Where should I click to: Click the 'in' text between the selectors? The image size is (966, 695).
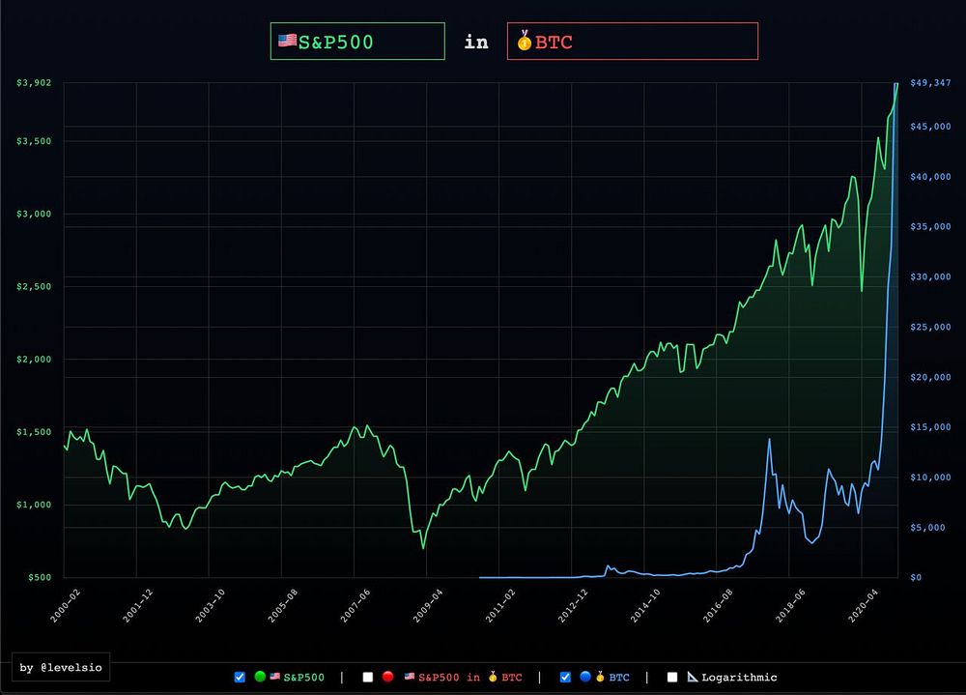pyautogui.click(x=476, y=42)
